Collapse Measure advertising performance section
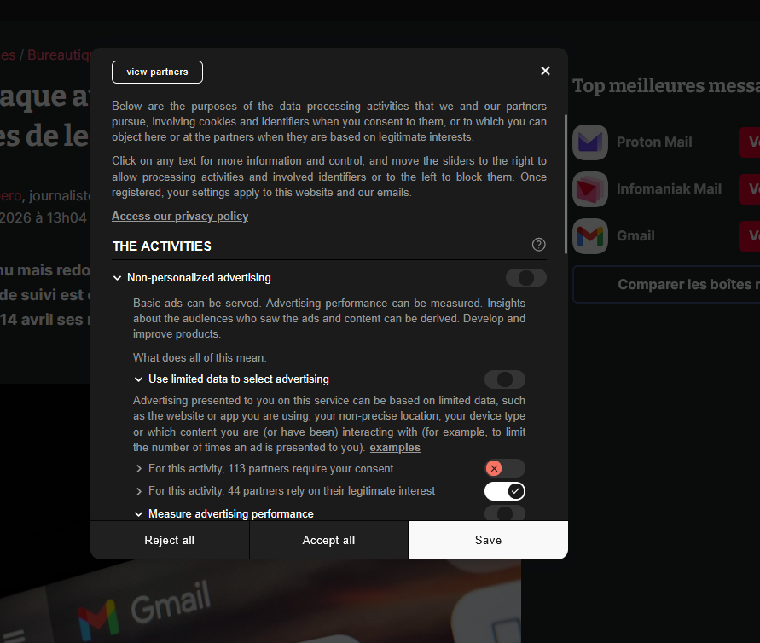The height and width of the screenshot is (643, 760). [138, 514]
